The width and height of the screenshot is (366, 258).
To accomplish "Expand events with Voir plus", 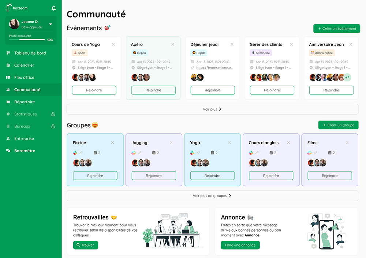I will point(212,109).
